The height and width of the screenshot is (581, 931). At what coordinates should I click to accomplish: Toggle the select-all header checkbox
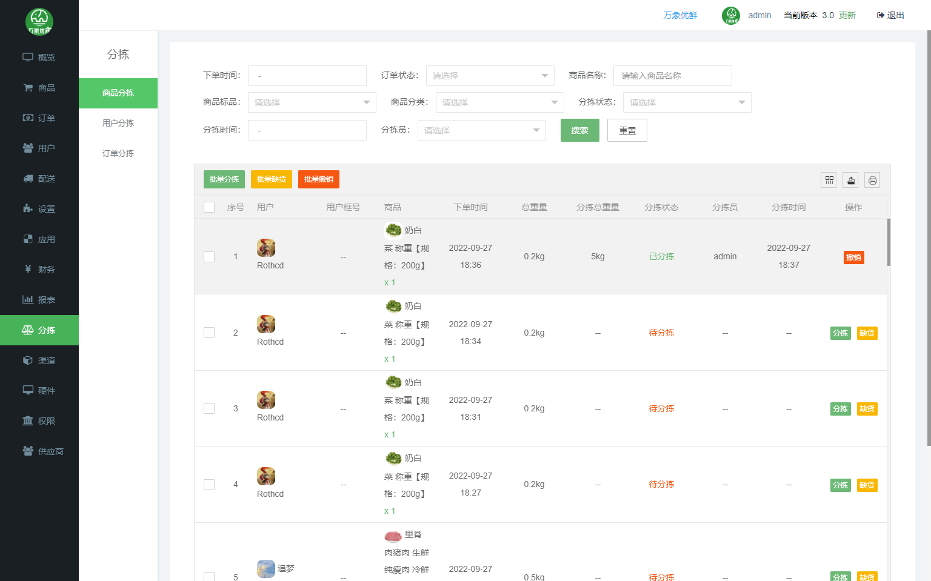pos(209,207)
